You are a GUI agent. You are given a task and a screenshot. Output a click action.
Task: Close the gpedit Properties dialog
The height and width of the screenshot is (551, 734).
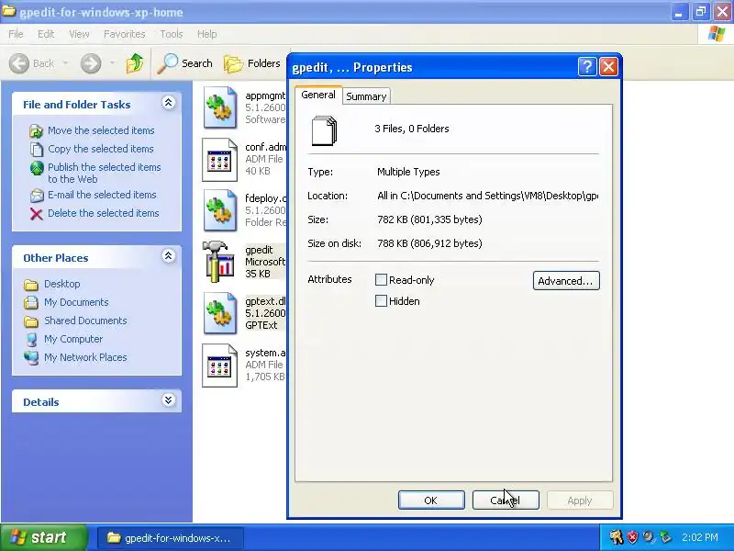click(x=608, y=66)
